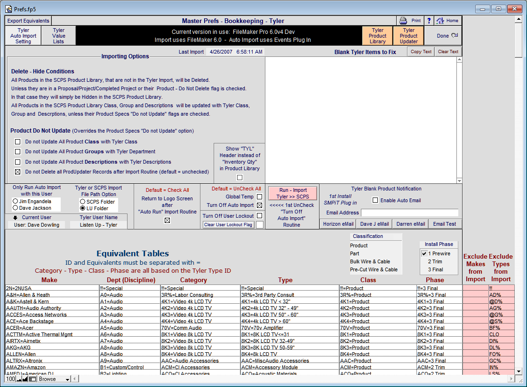Click the 70V=70v Amplifier type cell

[290, 328]
